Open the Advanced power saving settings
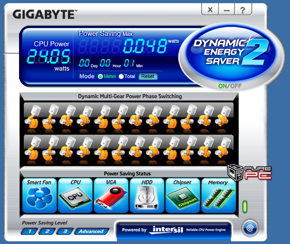This screenshot has width=290, height=244. (x=92, y=231)
